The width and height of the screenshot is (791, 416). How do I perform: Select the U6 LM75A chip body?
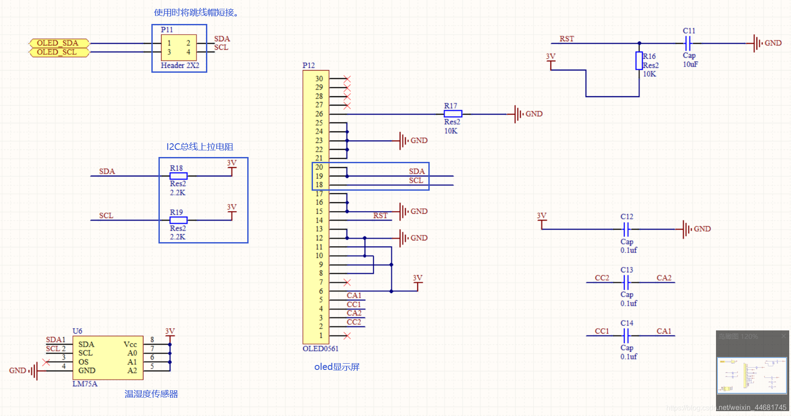[108, 357]
